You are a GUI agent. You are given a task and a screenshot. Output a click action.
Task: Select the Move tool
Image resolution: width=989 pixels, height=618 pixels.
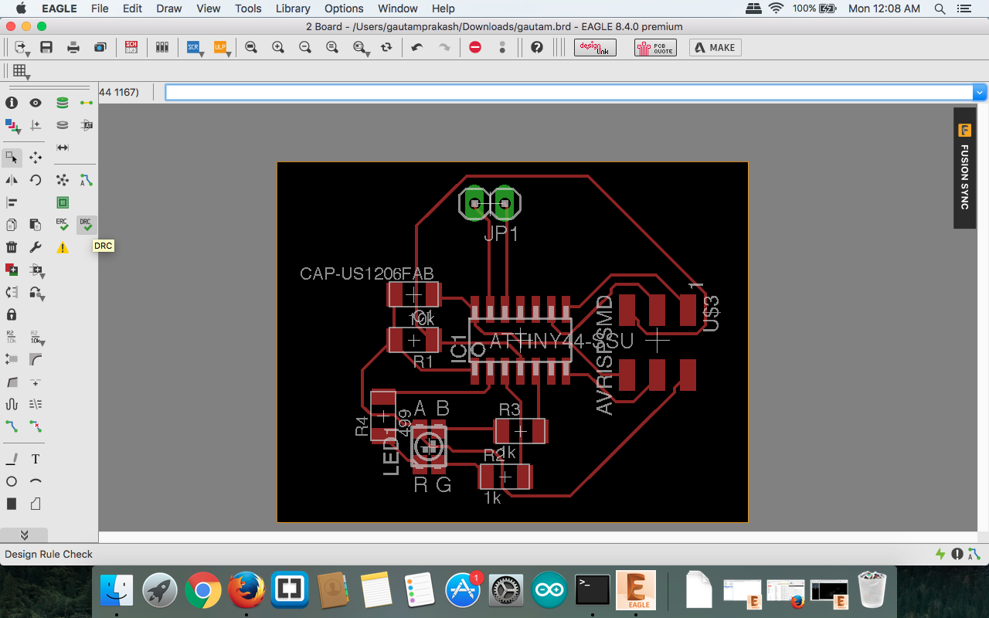point(36,158)
